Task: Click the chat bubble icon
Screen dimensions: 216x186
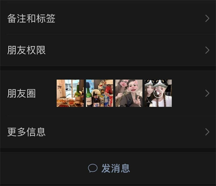Action: coord(93,168)
